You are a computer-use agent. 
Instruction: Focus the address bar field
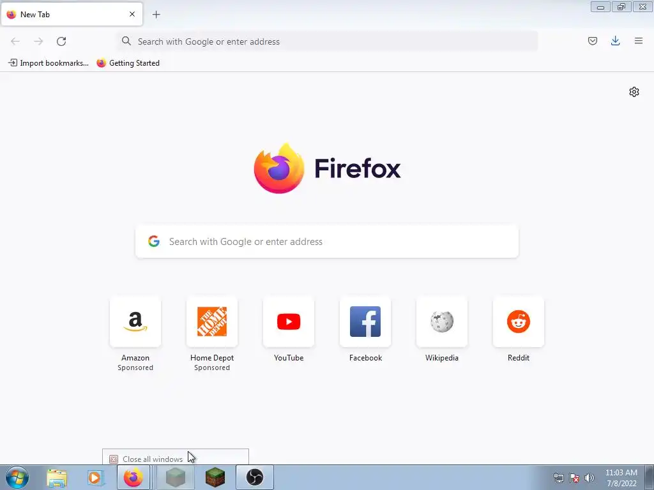[x=328, y=41]
